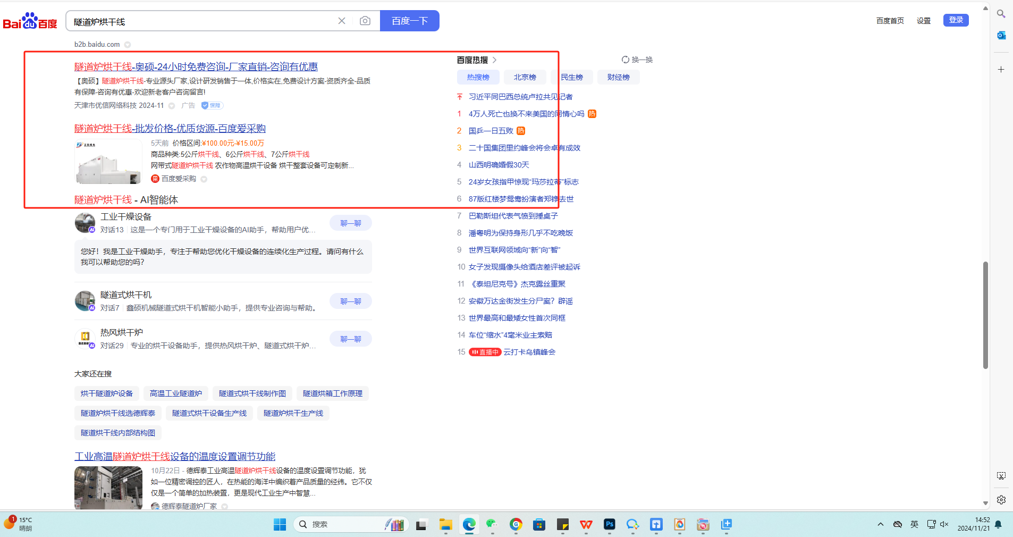Click the camera image search icon
The width and height of the screenshot is (1013, 537).
(x=365, y=21)
